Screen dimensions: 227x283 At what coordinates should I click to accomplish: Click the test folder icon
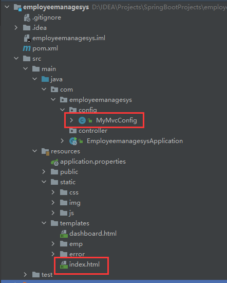(36, 275)
